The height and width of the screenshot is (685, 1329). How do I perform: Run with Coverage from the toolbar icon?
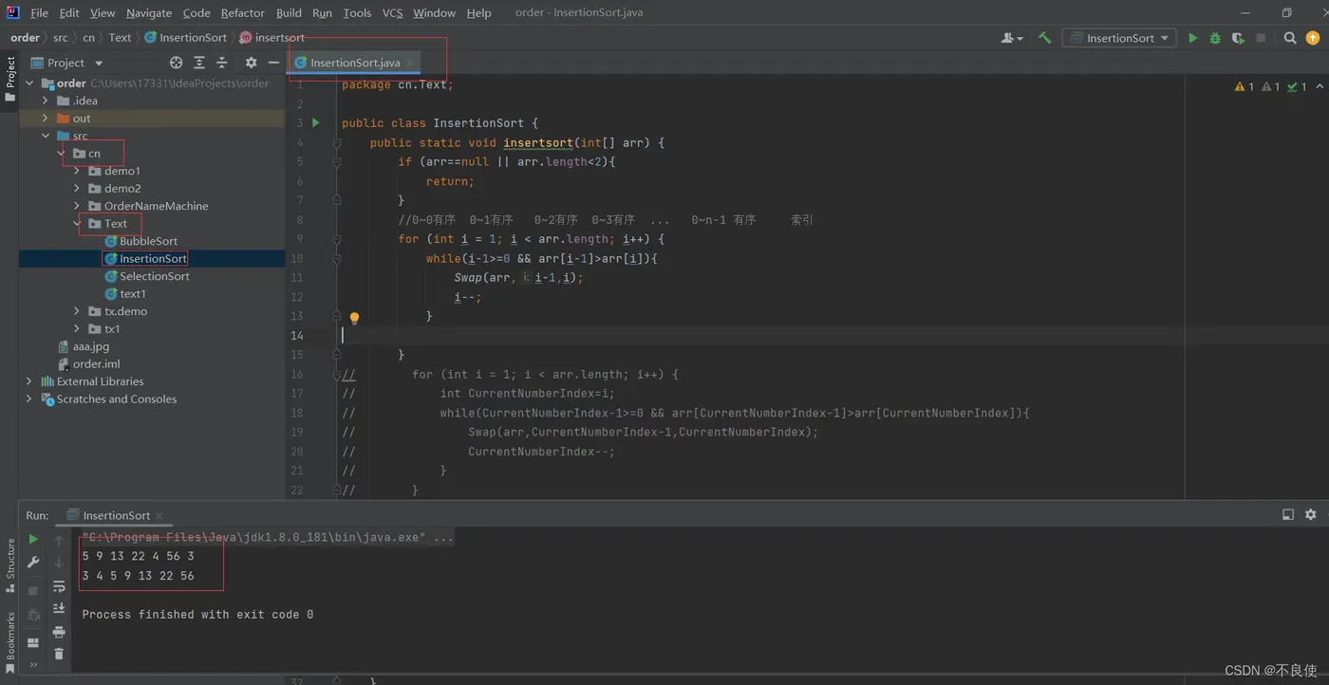click(1238, 38)
